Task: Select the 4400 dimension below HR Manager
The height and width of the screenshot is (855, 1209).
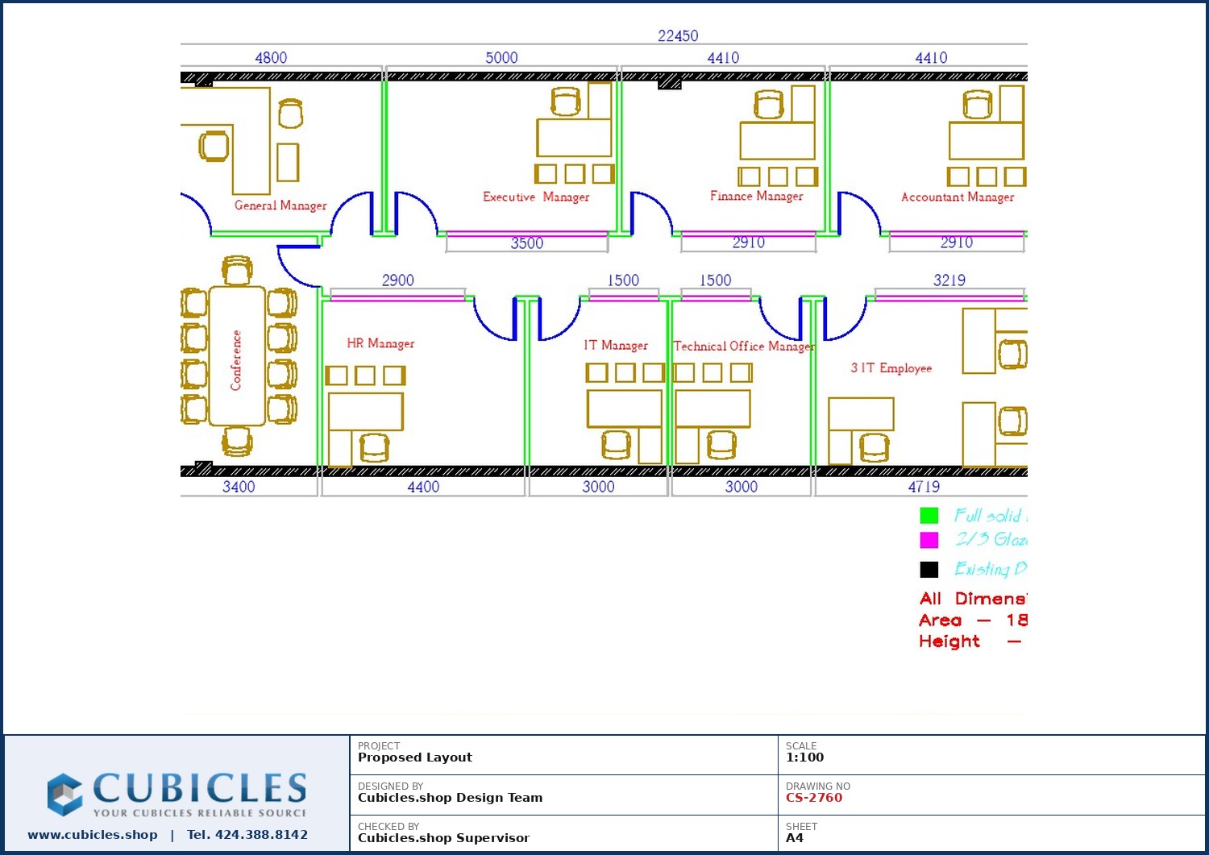Action: tap(423, 487)
